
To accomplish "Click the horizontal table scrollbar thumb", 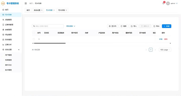I will pyautogui.click(x=50, y=43).
